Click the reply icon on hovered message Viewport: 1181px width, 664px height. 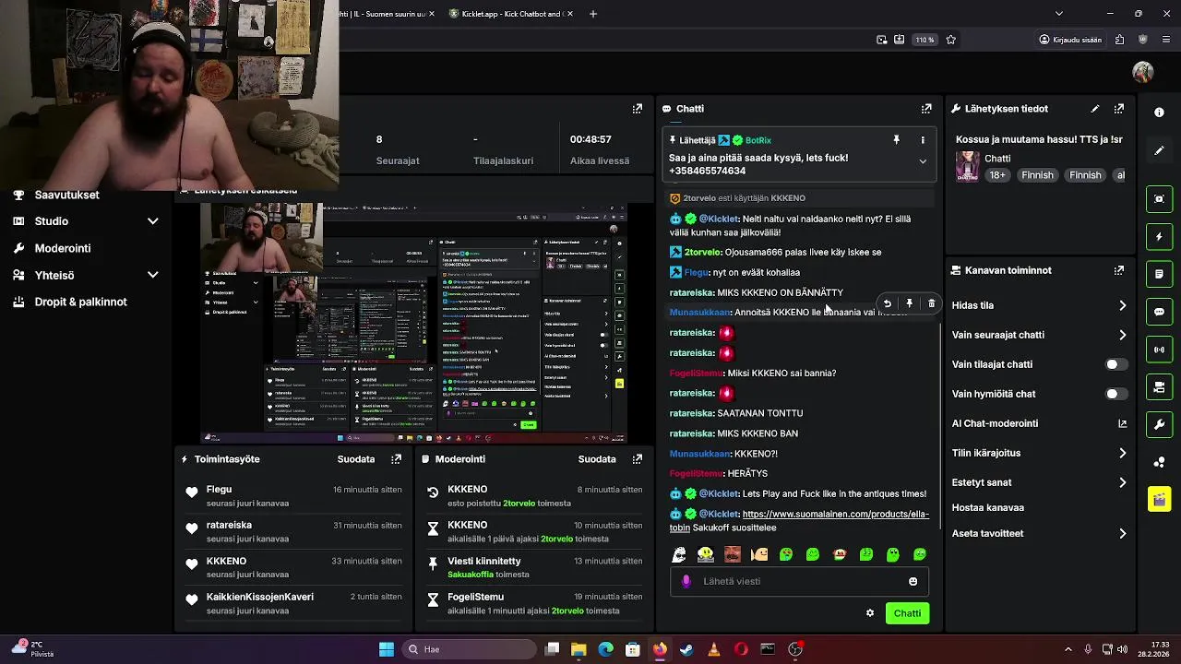pyautogui.click(x=887, y=303)
